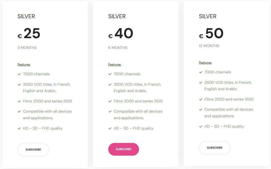Select the €50 price heading
271x169 pixels.
(211, 34)
